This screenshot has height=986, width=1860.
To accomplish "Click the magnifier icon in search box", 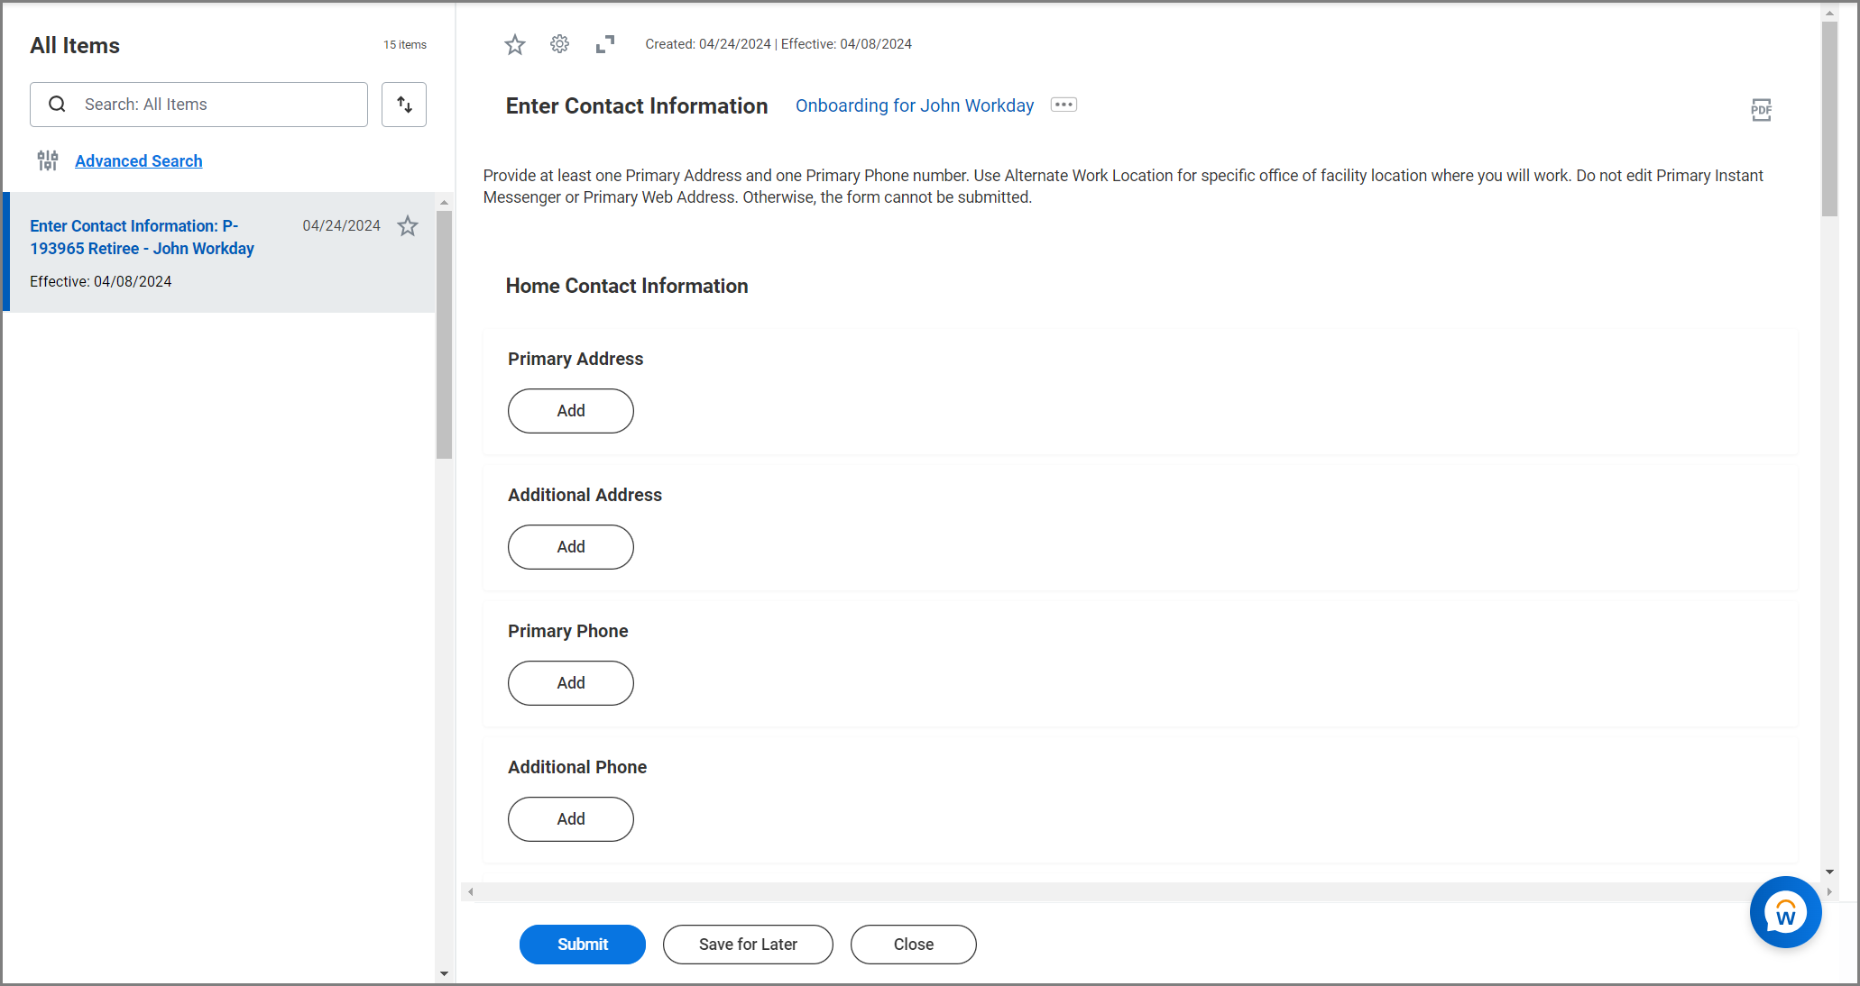I will (x=57, y=105).
